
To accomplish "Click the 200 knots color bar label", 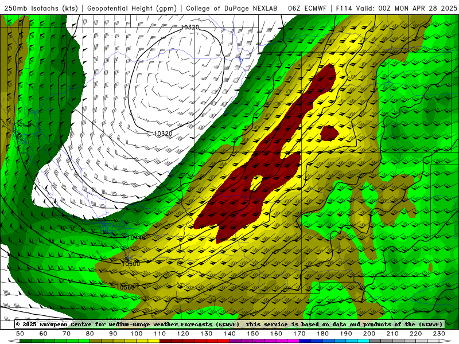I will [369, 334].
